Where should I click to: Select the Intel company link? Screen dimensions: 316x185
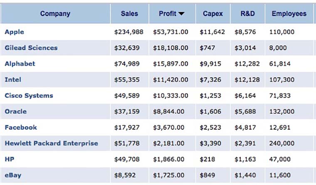tap(13, 80)
